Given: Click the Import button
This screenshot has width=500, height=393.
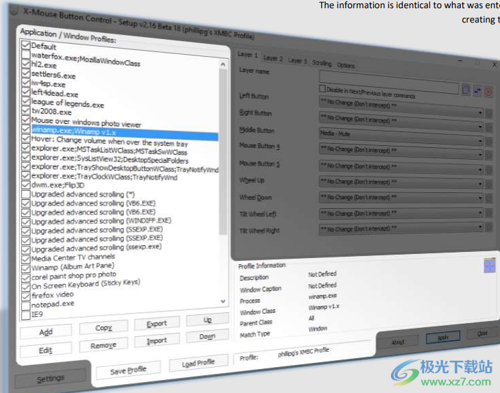Looking at the screenshot, I should click(157, 340).
